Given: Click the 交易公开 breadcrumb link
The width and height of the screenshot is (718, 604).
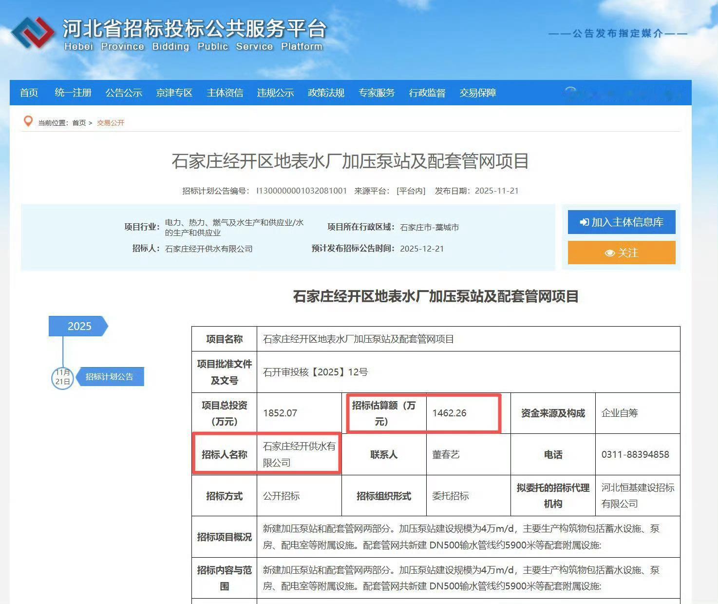Looking at the screenshot, I should pos(111,123).
